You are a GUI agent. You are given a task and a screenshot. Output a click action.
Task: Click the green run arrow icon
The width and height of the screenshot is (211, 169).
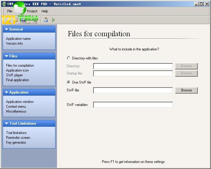[x=53, y=20]
